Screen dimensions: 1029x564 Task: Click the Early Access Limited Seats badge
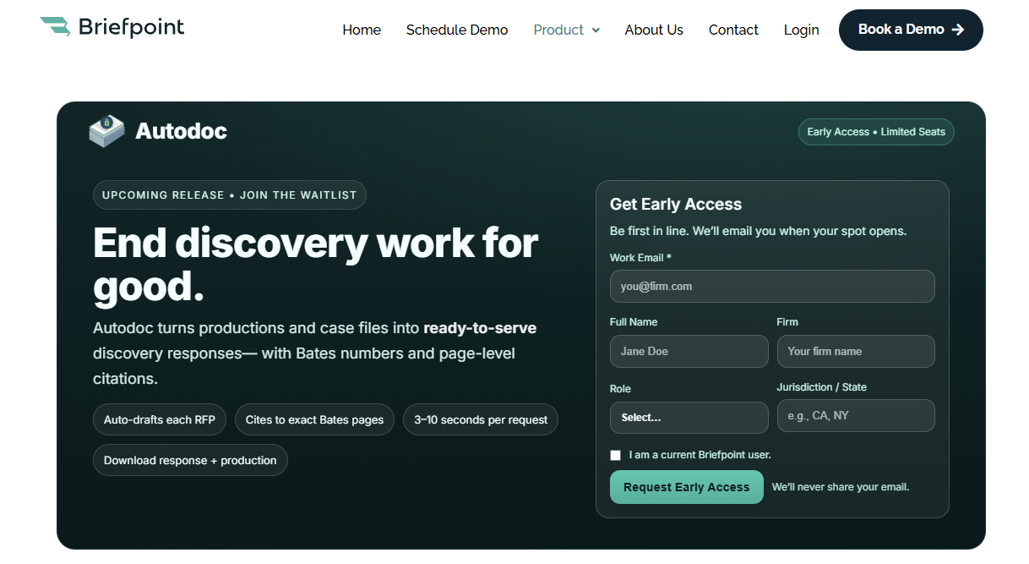click(876, 132)
